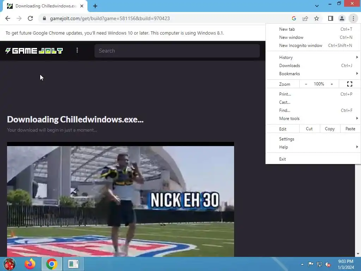361x271 pixels.
Task: Expand the Help submenu
Action: click(x=313, y=147)
